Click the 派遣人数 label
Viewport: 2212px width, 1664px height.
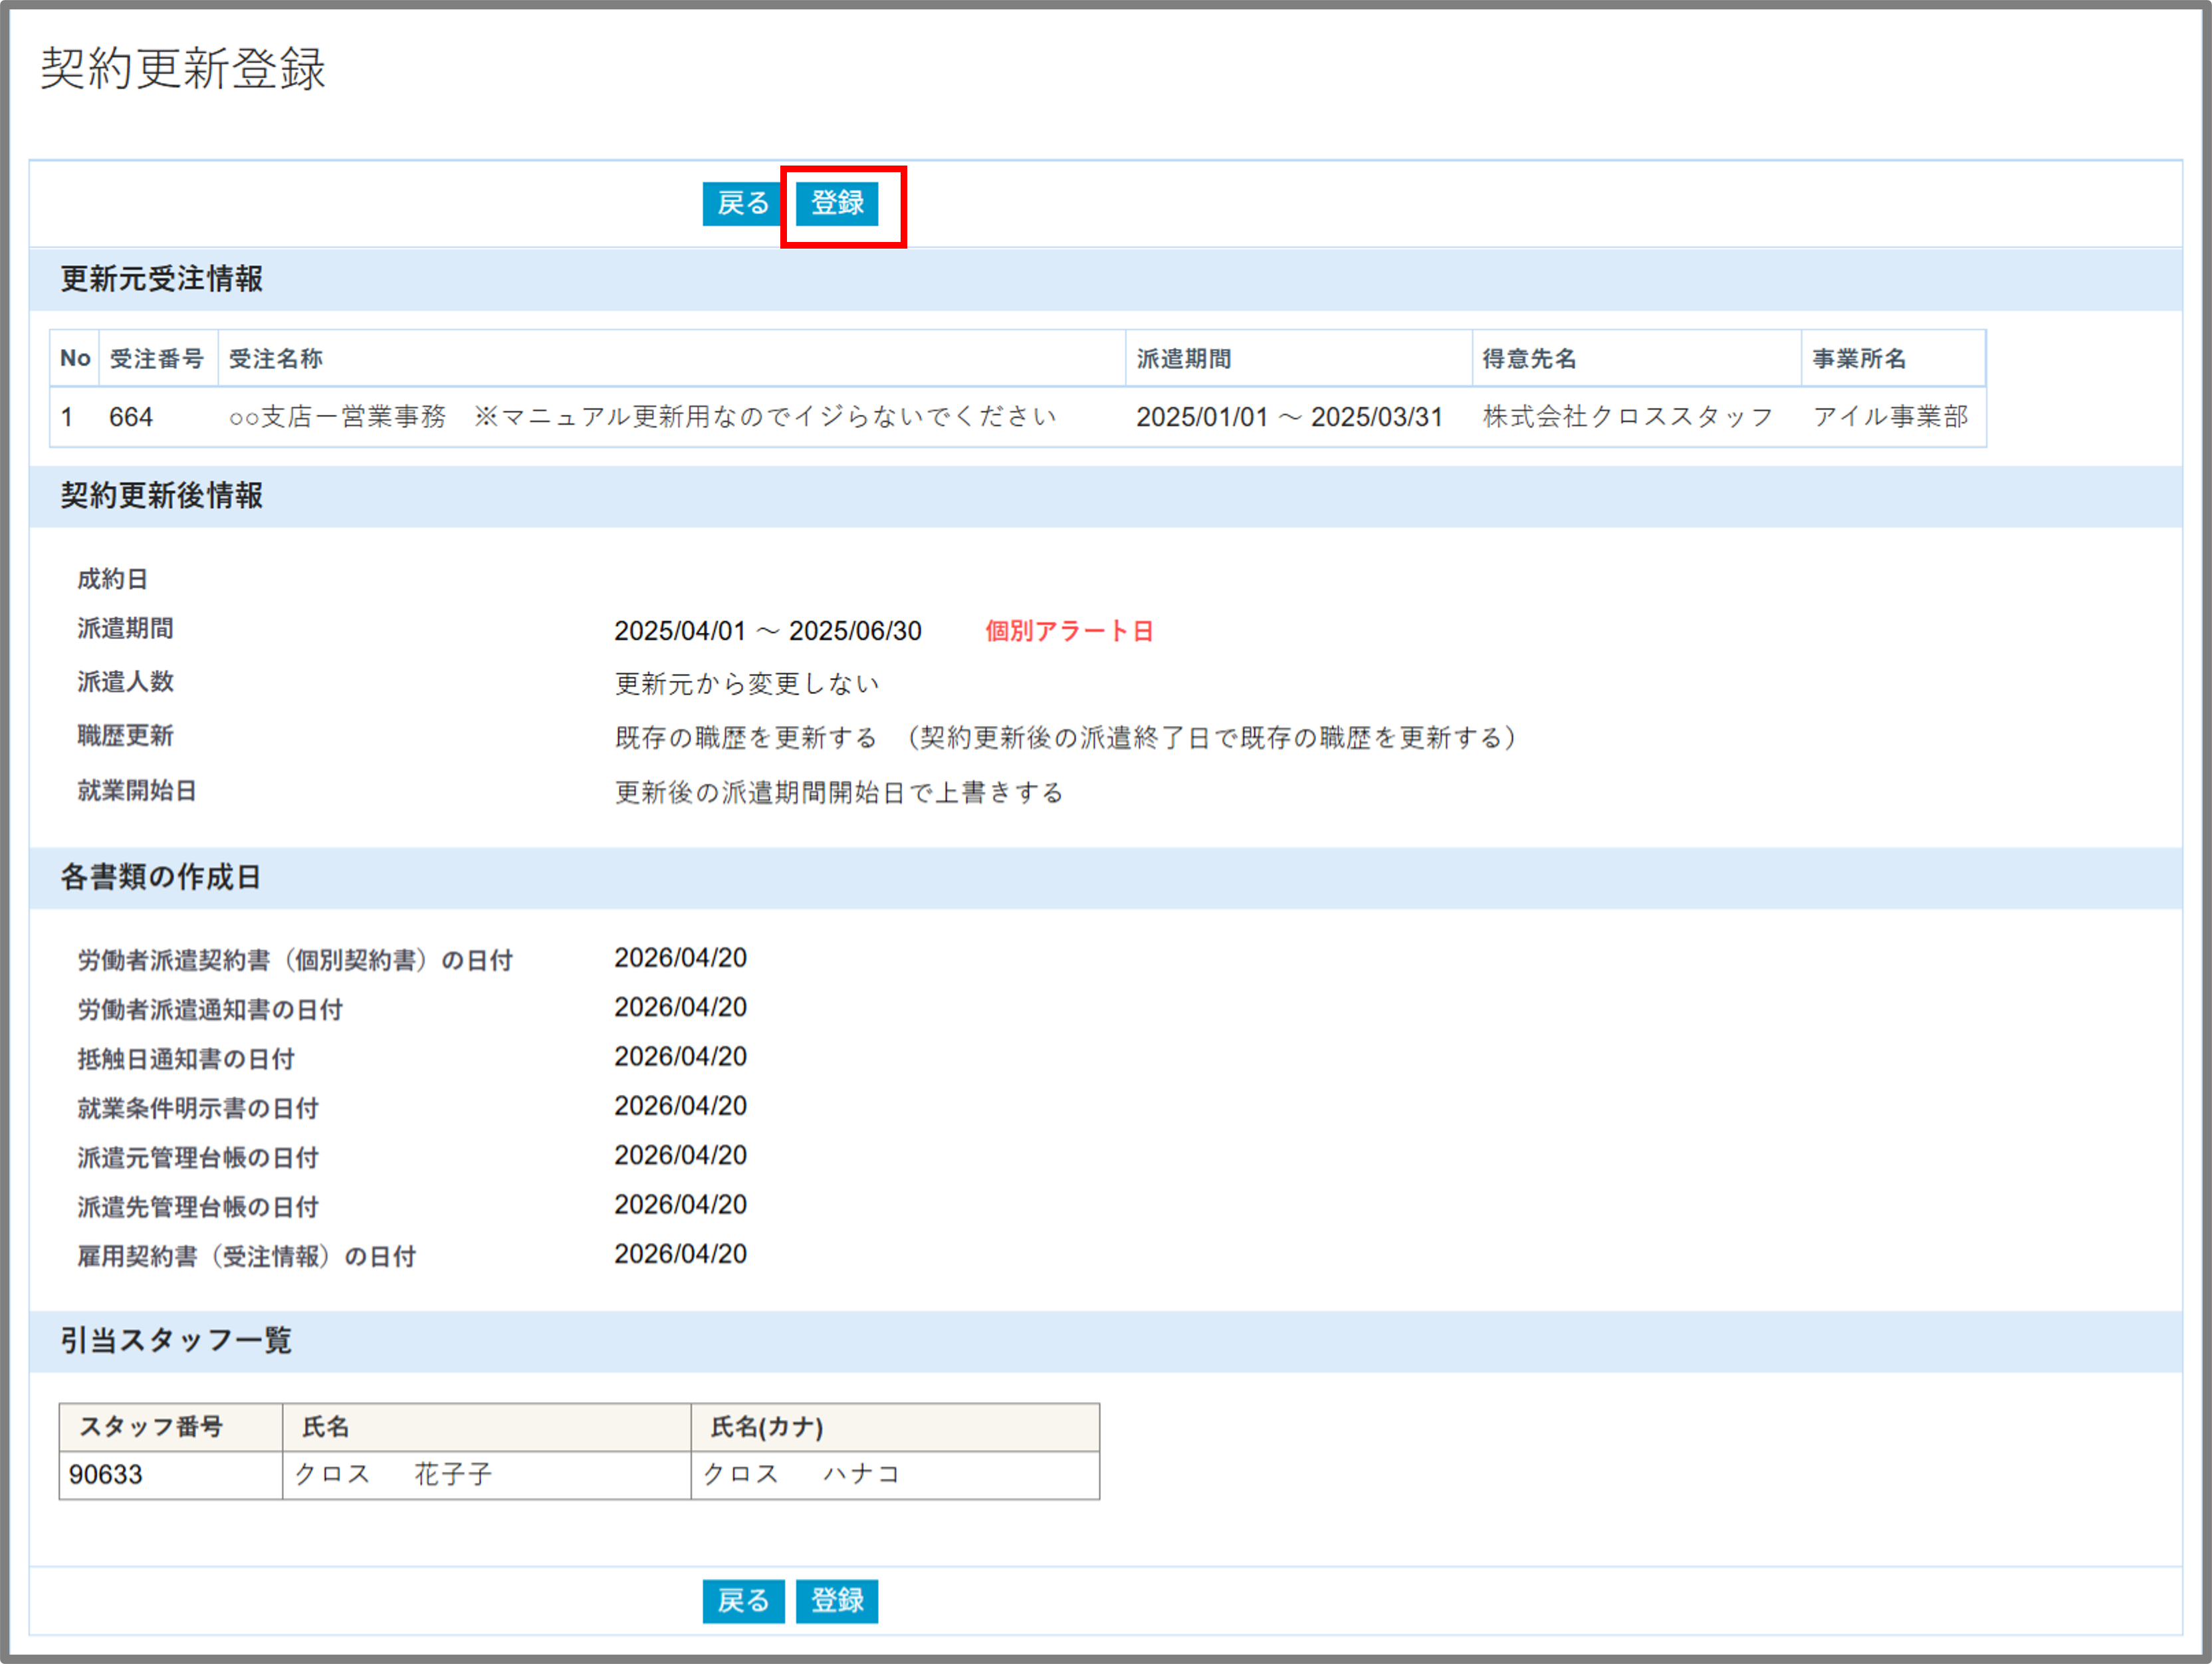click(x=125, y=682)
